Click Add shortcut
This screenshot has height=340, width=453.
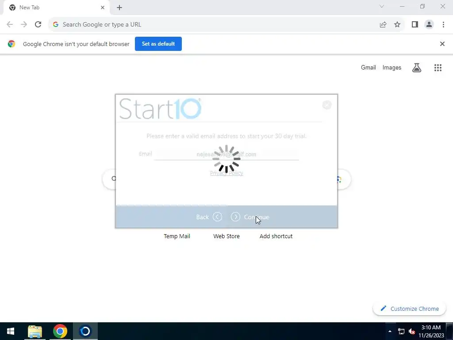276,236
